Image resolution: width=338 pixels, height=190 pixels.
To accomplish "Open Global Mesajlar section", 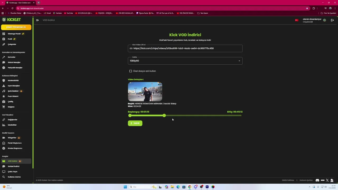I will click(16, 62).
